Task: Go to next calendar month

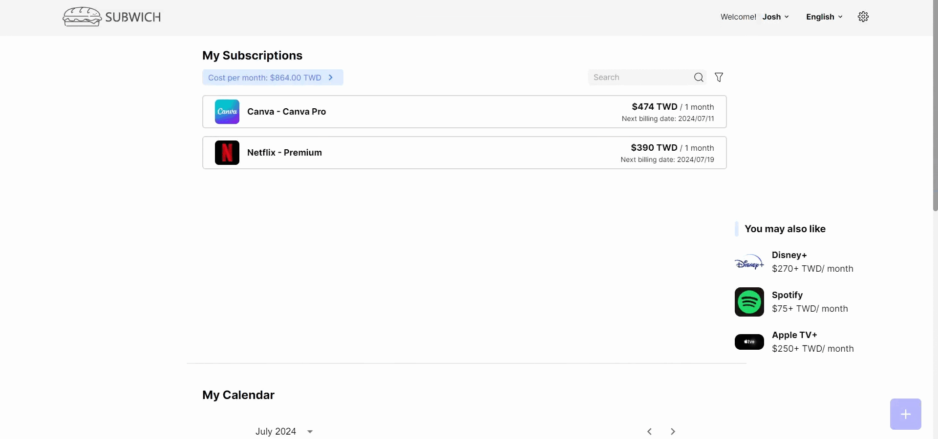Action: (673, 431)
